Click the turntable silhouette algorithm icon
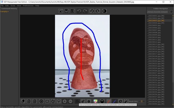This screenshot has height=108, width=174. coord(77,101)
